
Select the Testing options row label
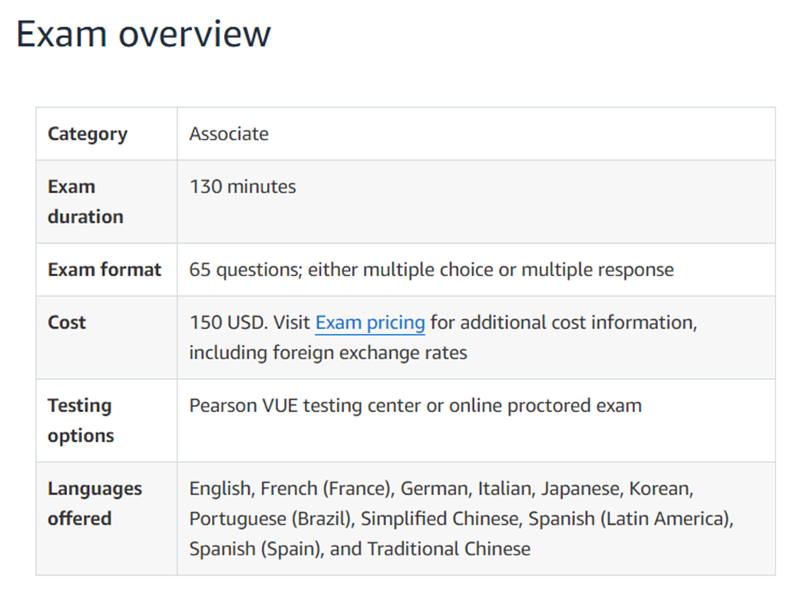pyautogui.click(x=80, y=420)
